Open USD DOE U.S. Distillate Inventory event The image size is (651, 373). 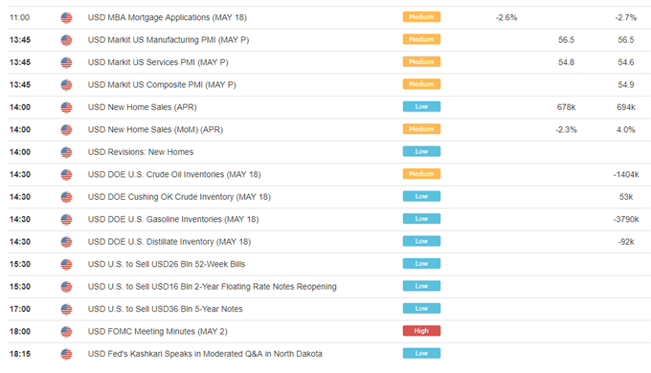169,241
